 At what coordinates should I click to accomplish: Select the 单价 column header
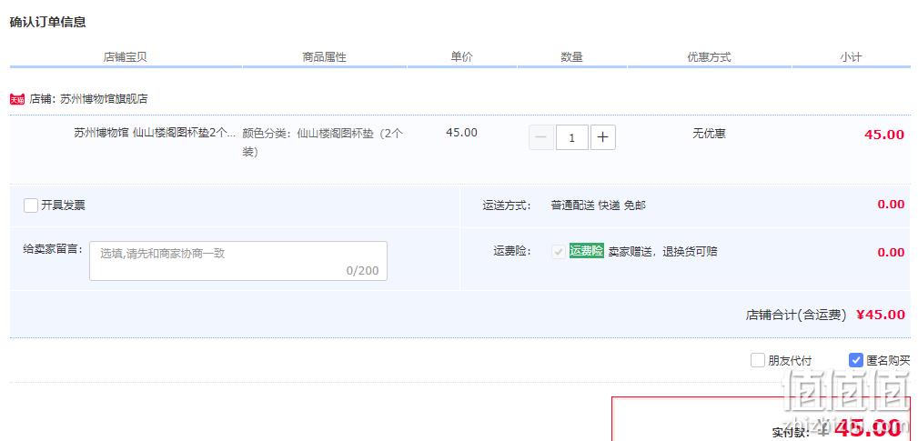pyautogui.click(x=461, y=56)
